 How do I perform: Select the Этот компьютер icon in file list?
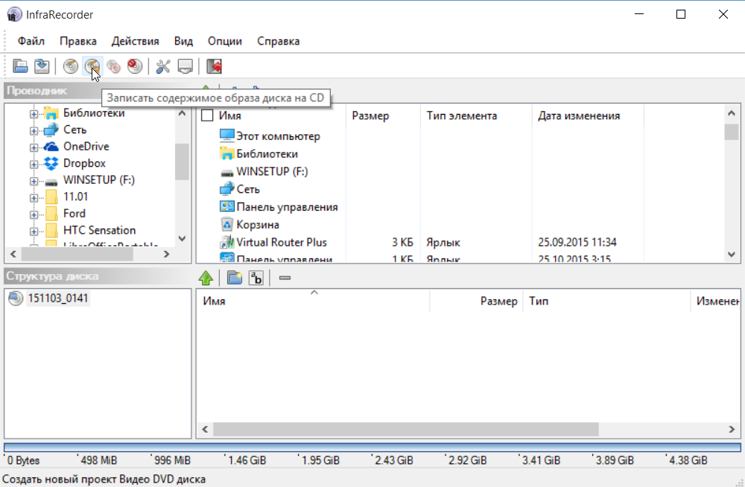point(227,136)
